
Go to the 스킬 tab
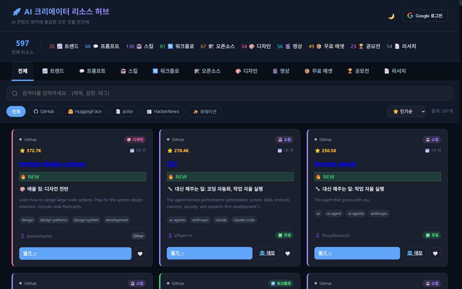129,71
